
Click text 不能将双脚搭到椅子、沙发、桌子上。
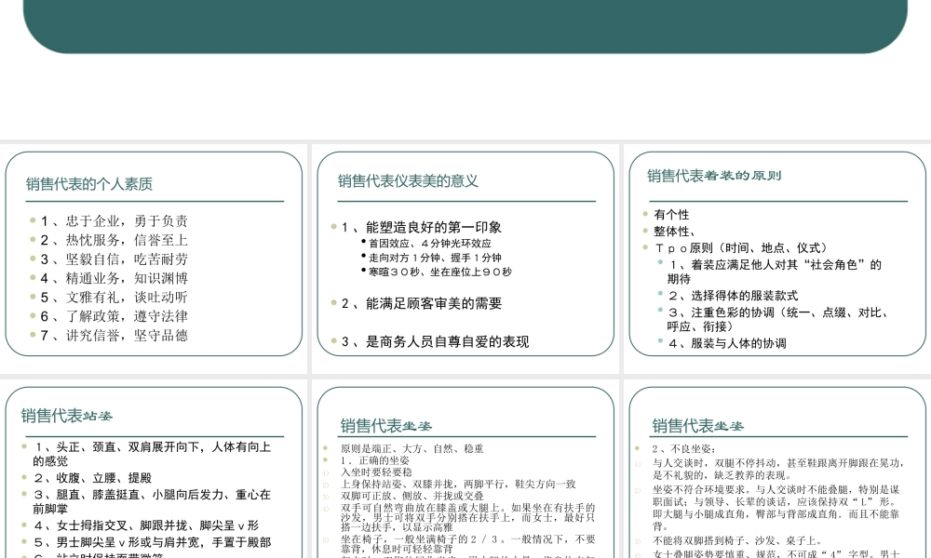737,541
